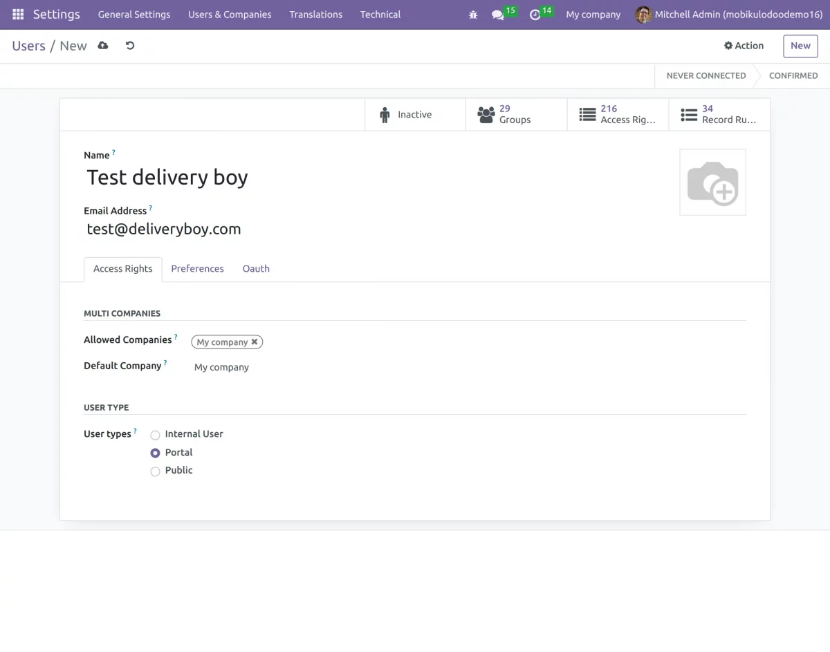Upload user photo via camera placeholder
This screenshot has height=652, width=830.
712,181
